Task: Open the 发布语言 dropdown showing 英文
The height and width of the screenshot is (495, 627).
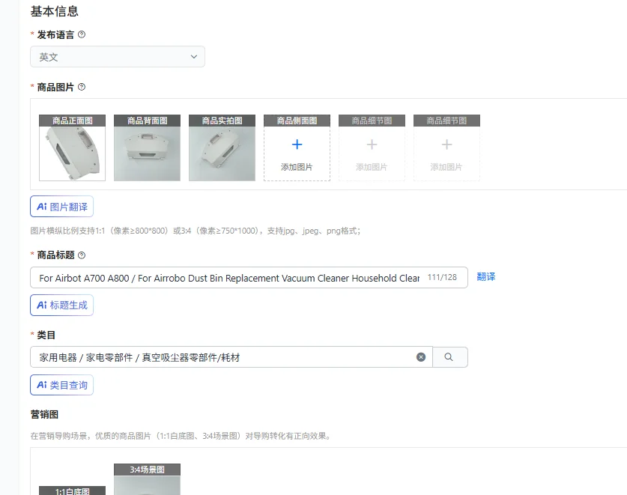Action: (118, 57)
